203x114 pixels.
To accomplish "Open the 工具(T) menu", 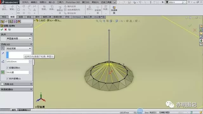I will (x=60, y=2).
